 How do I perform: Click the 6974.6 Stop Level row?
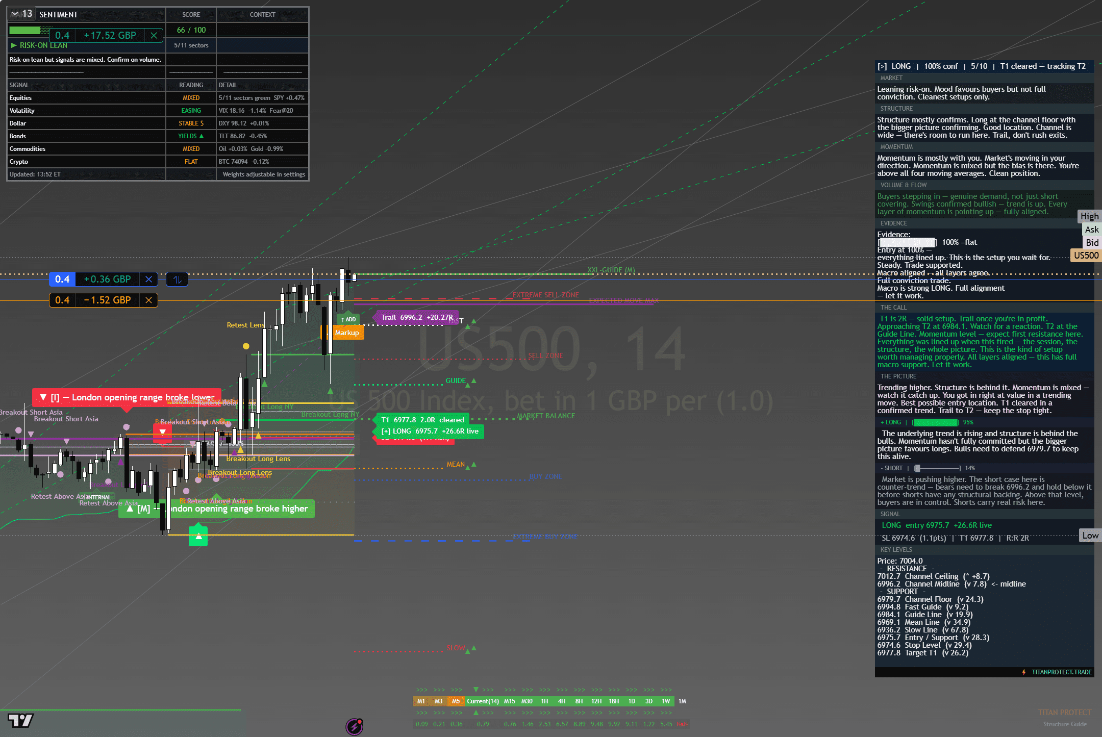[924, 645]
